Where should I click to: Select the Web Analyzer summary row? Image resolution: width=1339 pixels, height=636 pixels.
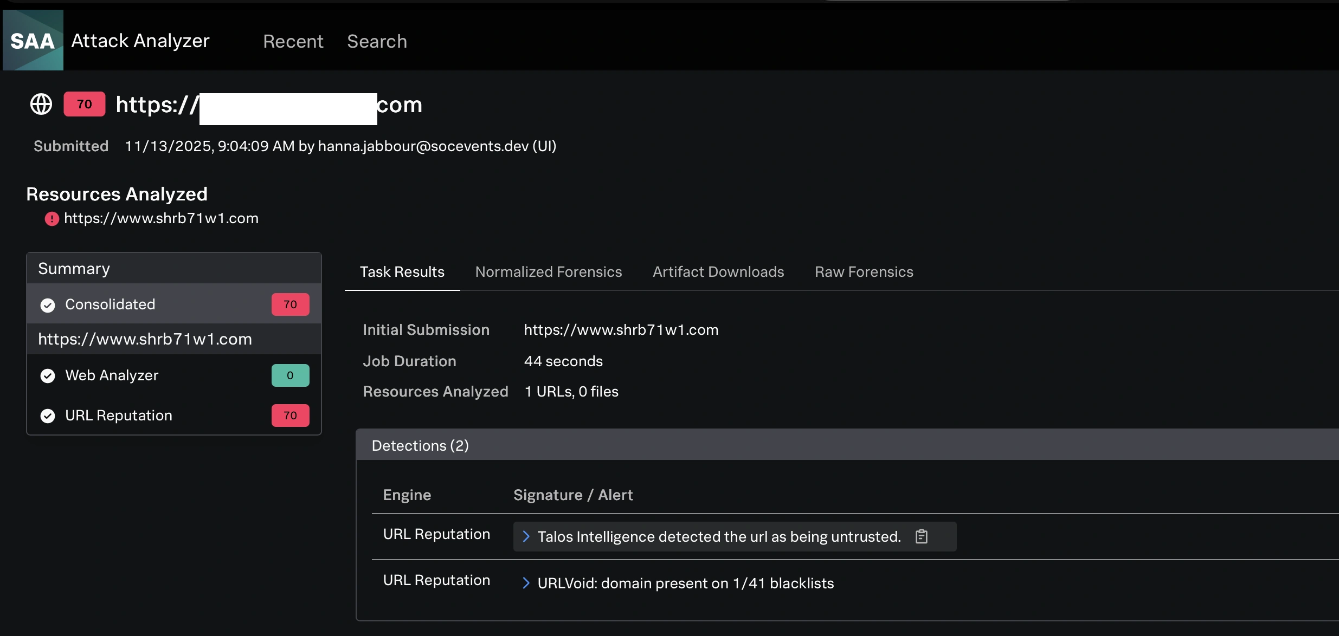tap(112, 375)
